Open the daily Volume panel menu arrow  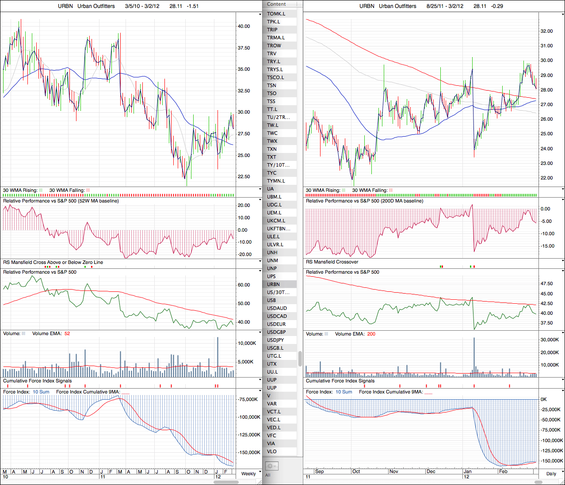pyautogui.click(x=563, y=332)
